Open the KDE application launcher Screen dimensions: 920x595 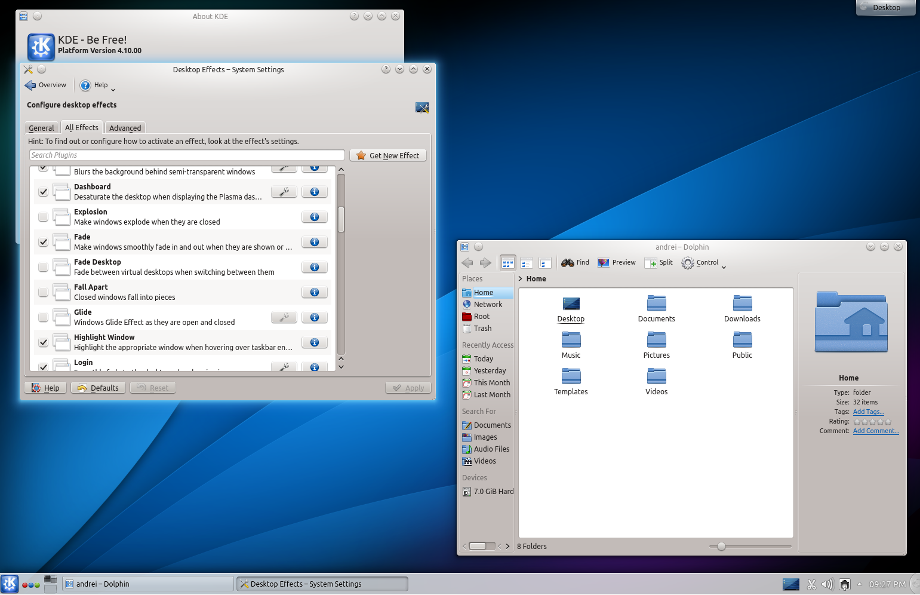10,584
